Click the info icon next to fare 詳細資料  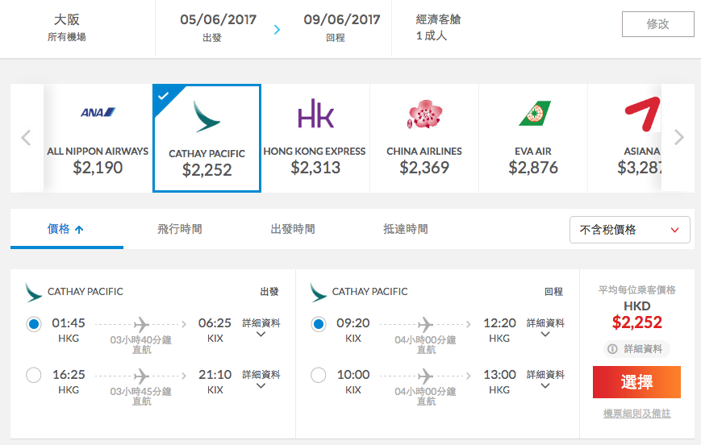coord(612,349)
